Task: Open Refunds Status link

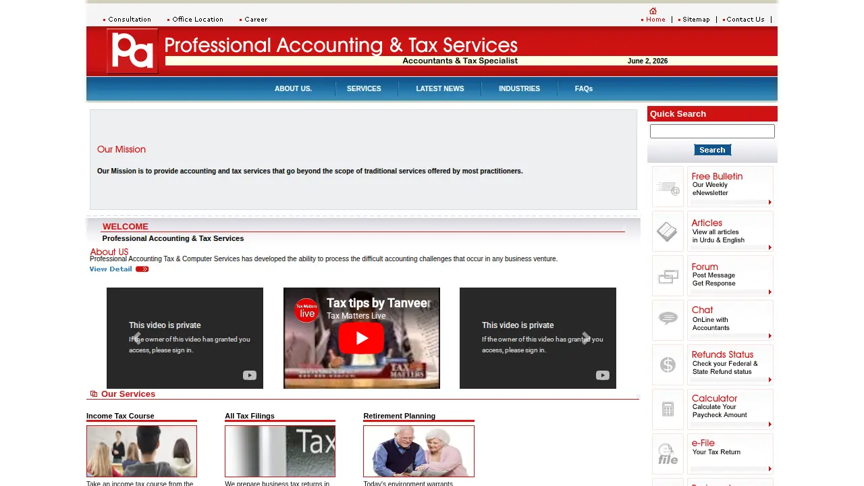Action: (730, 364)
